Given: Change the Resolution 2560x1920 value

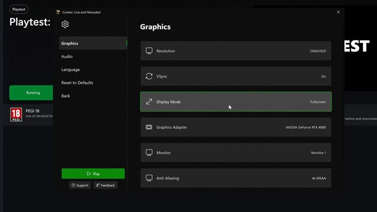Looking at the screenshot, I should pyautogui.click(x=318, y=51).
